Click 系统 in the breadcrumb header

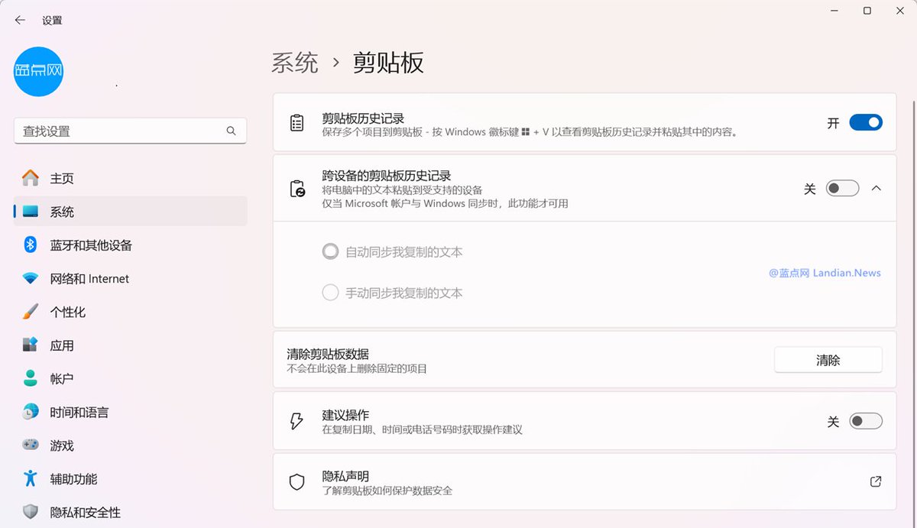pos(296,63)
